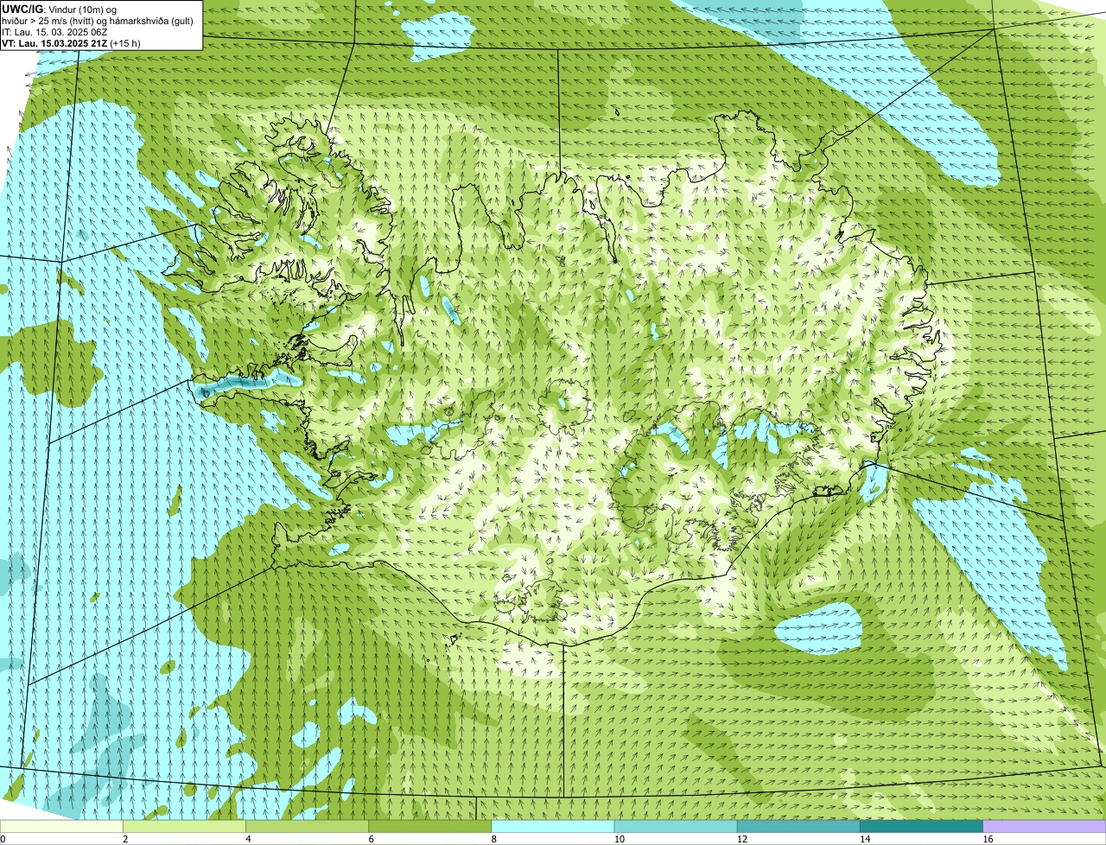Click the teal 12–14 m/s legend swatch

point(798,826)
